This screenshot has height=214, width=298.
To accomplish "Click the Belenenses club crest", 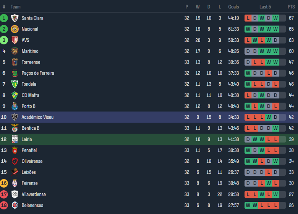I will (15, 205).
